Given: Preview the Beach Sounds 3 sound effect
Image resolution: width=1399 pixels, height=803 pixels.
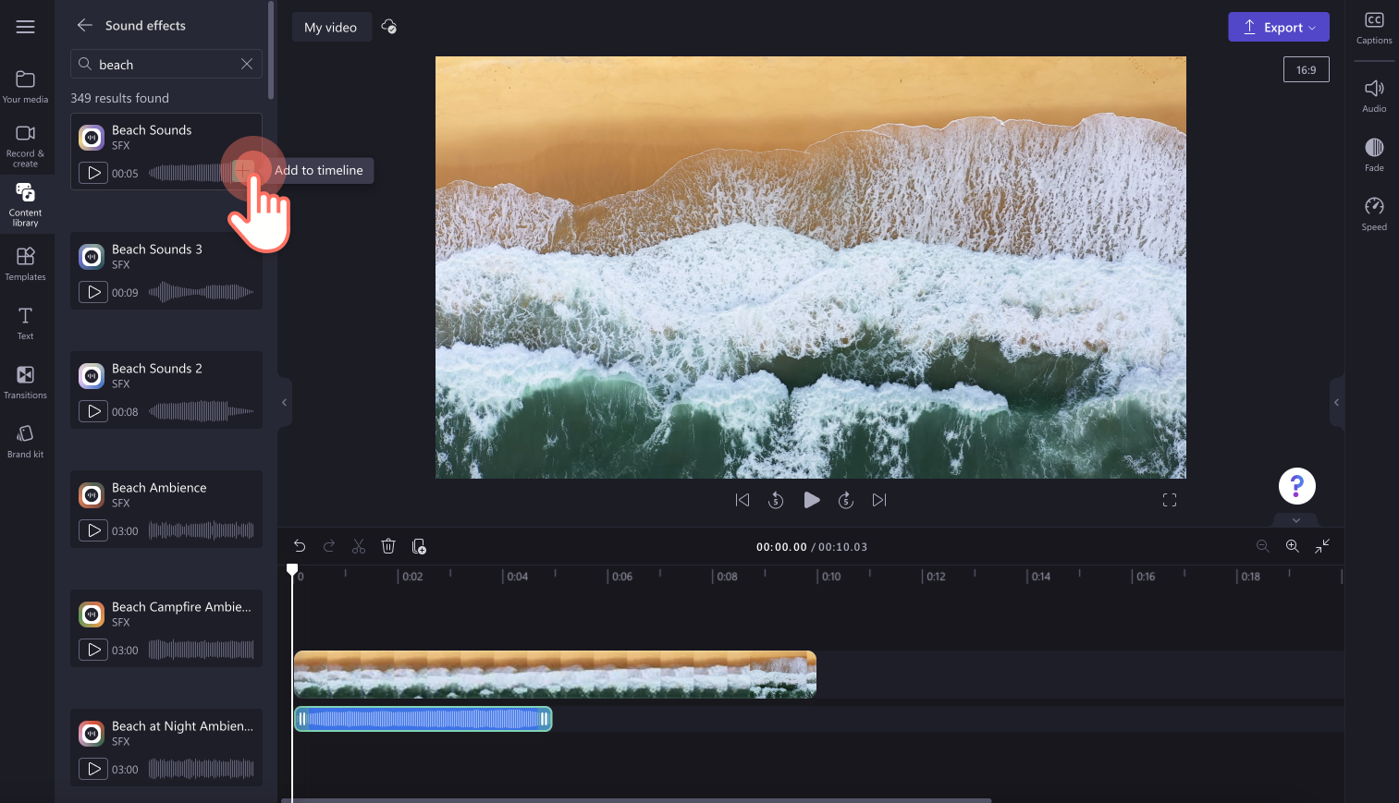Looking at the screenshot, I should [93, 292].
